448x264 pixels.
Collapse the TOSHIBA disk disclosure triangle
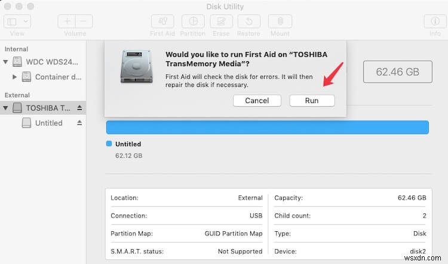click(x=6, y=108)
